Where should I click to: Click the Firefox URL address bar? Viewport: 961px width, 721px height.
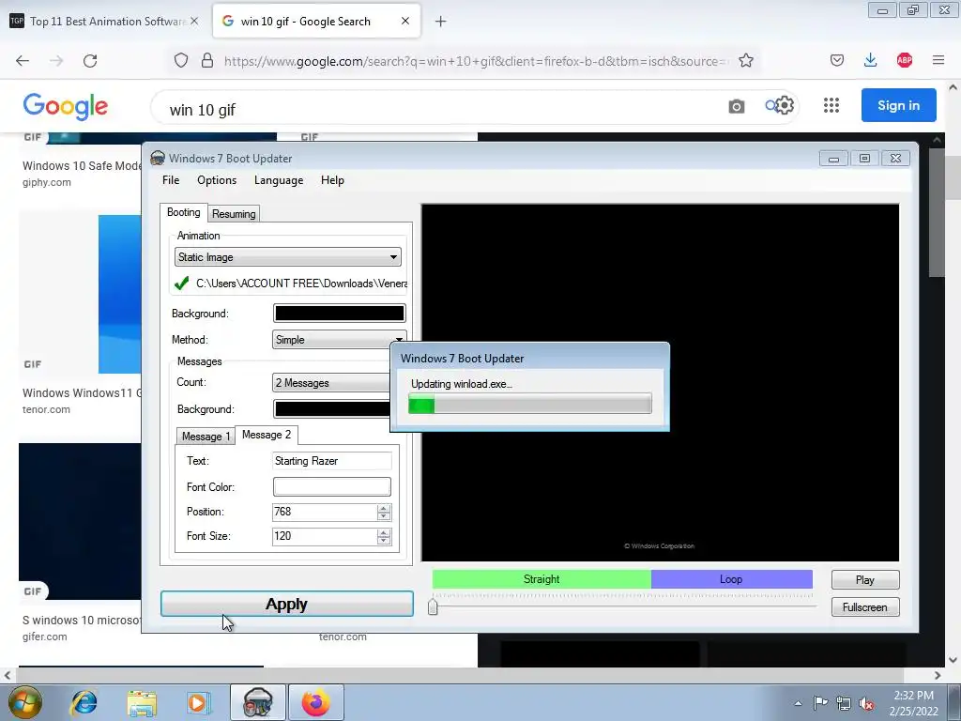click(477, 61)
